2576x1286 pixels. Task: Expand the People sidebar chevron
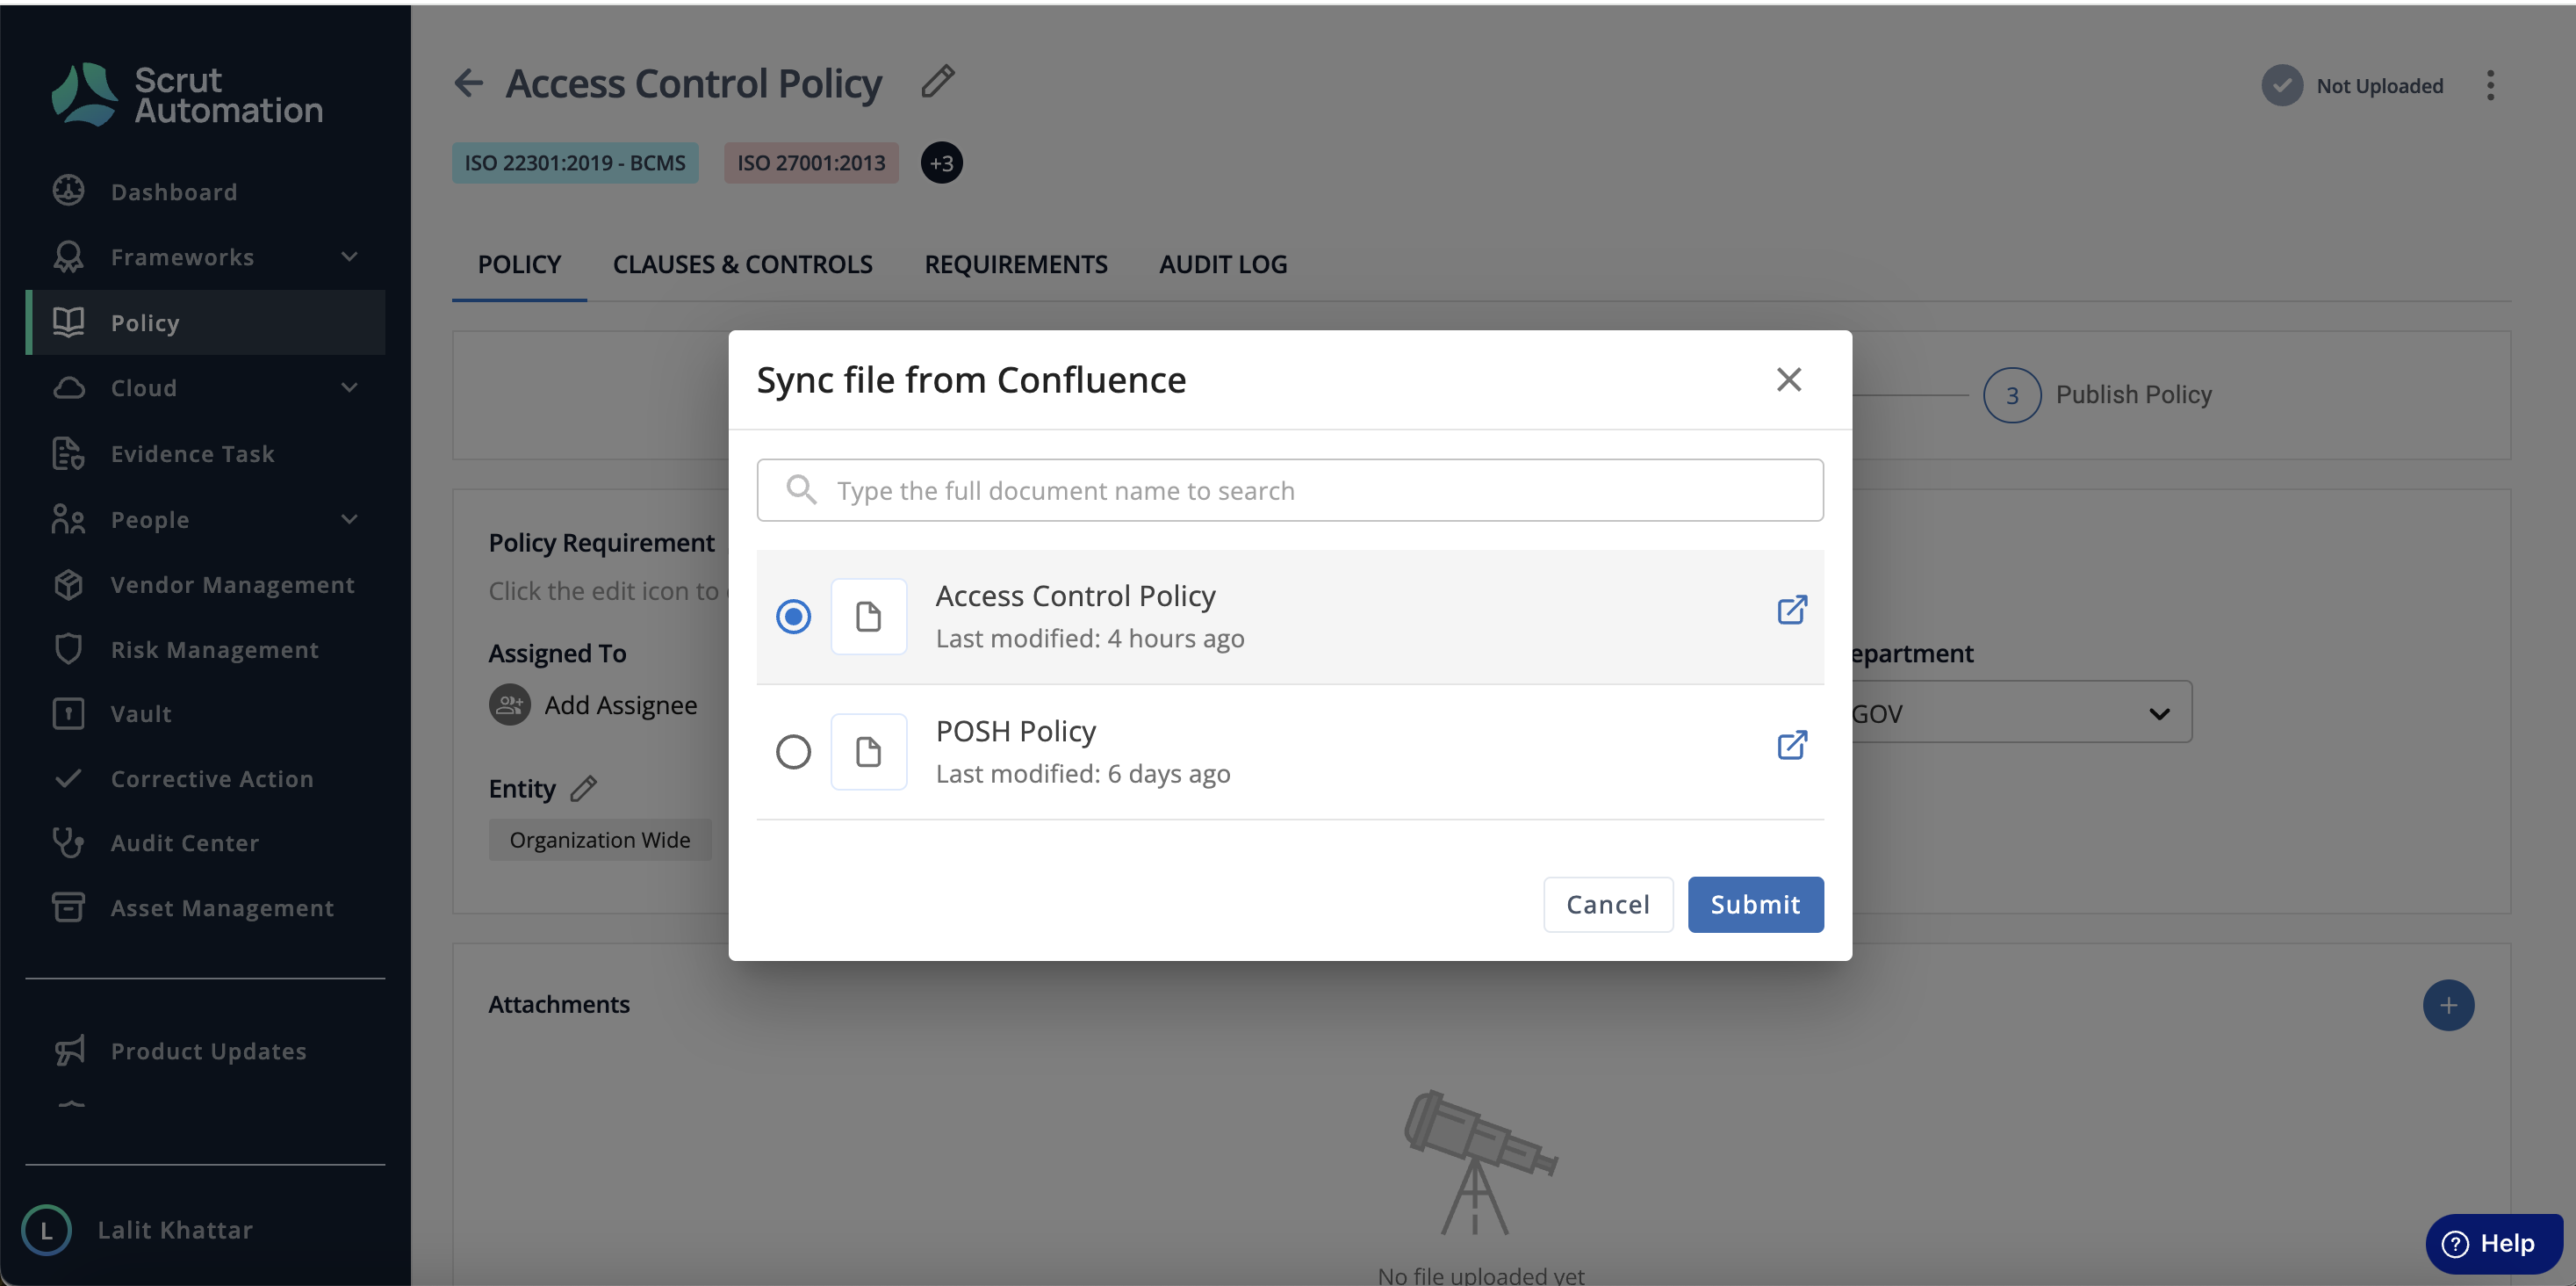point(349,518)
